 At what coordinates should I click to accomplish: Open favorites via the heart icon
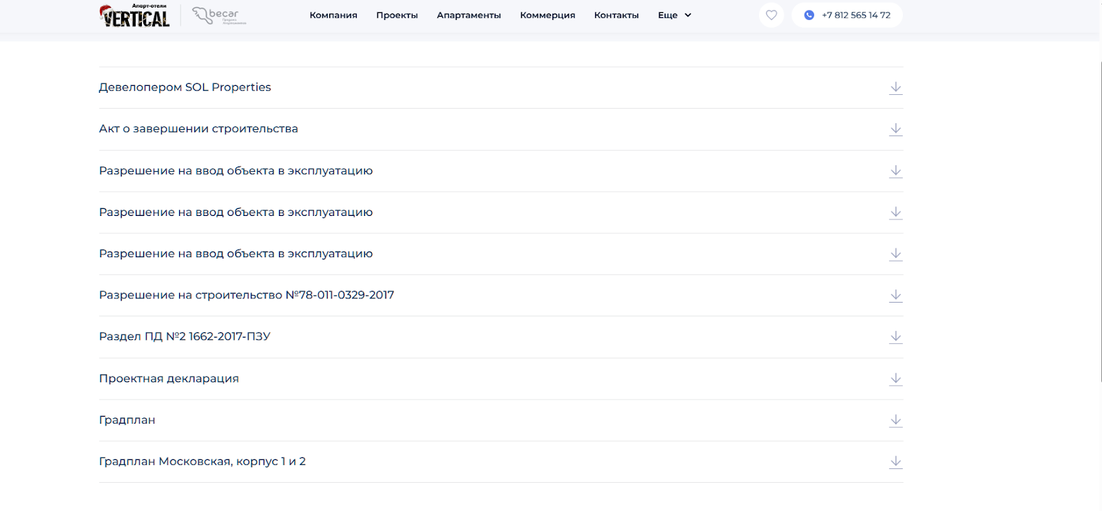point(771,15)
